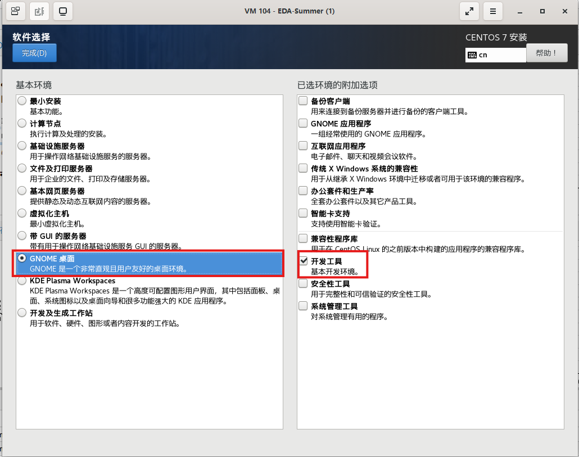Screen dimensions: 579x457
Task: Uncheck the 开发工具 checkbox
Action: [x=304, y=261]
